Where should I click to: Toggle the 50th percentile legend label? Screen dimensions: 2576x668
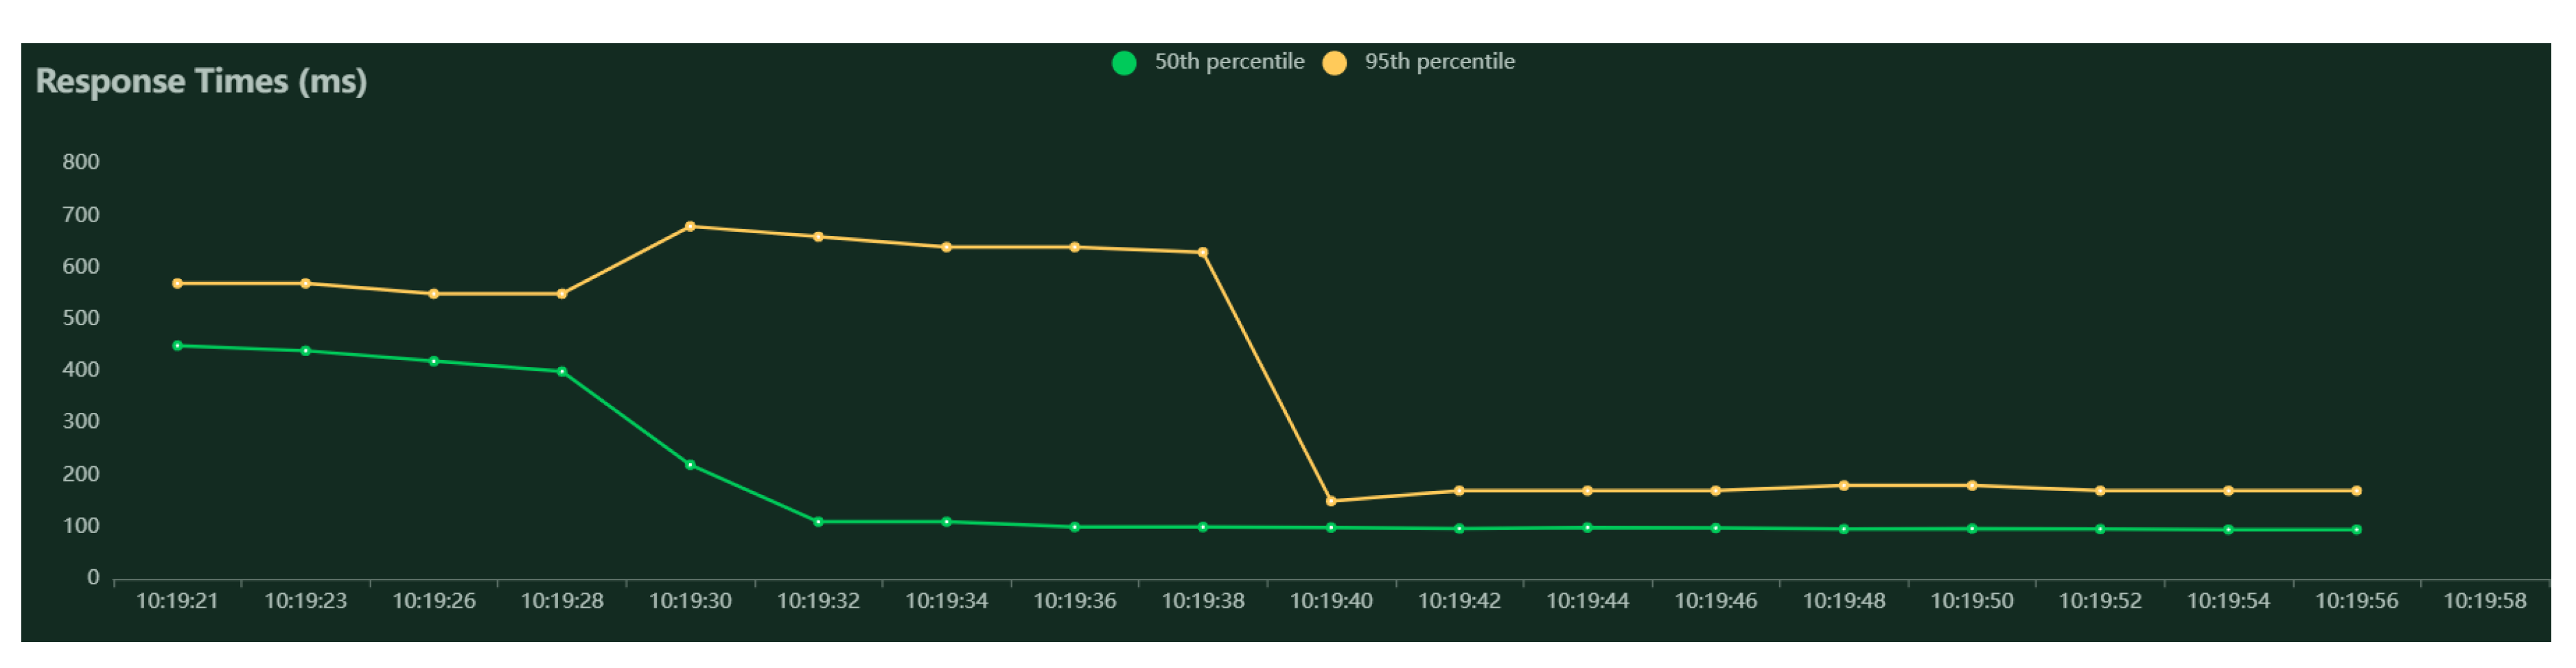point(1229,62)
